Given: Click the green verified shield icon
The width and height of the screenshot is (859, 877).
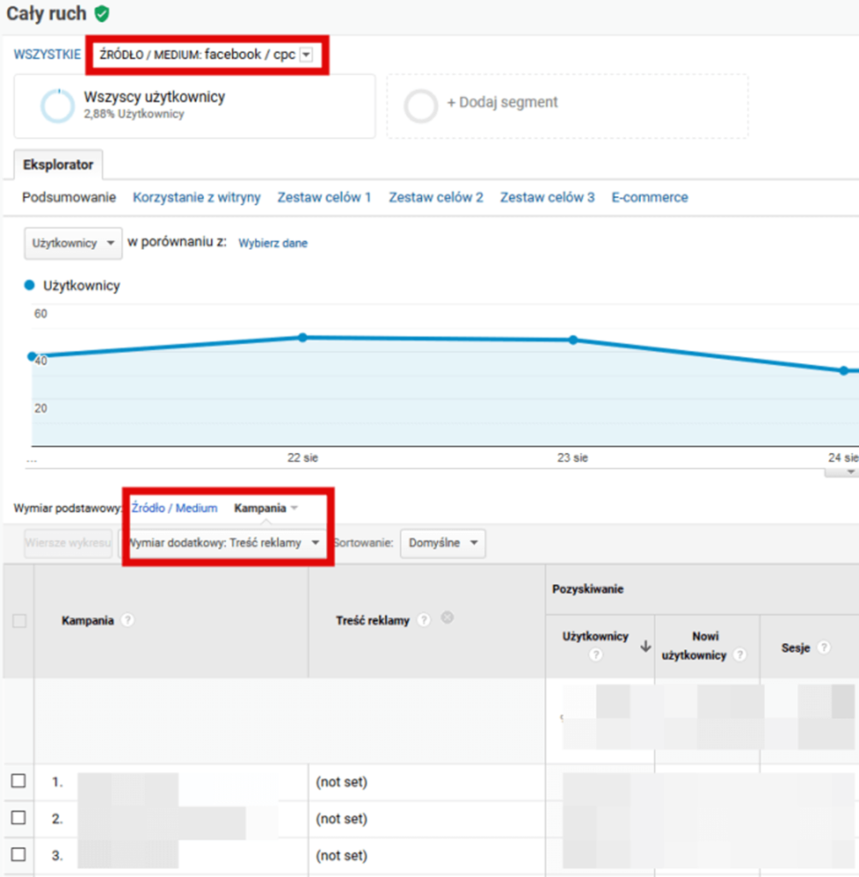Looking at the screenshot, I should [102, 14].
